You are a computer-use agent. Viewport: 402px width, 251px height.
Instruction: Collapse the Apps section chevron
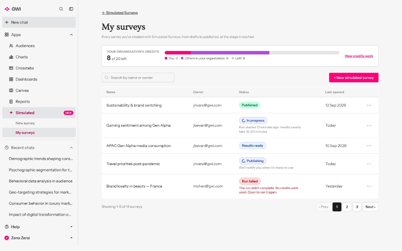(71, 35)
